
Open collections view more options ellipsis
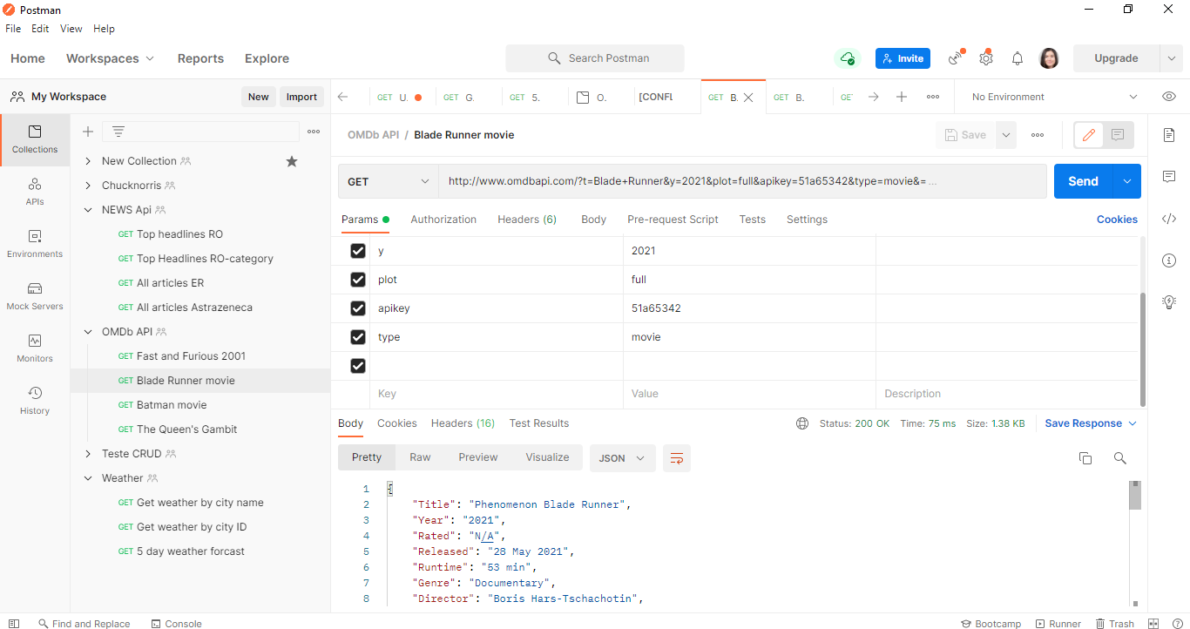pyautogui.click(x=314, y=132)
